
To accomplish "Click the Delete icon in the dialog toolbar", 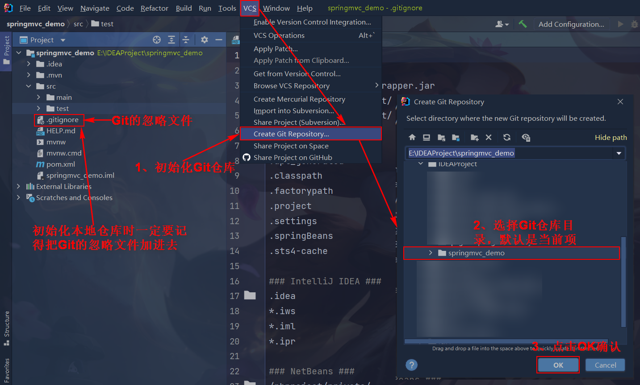I will 488,137.
